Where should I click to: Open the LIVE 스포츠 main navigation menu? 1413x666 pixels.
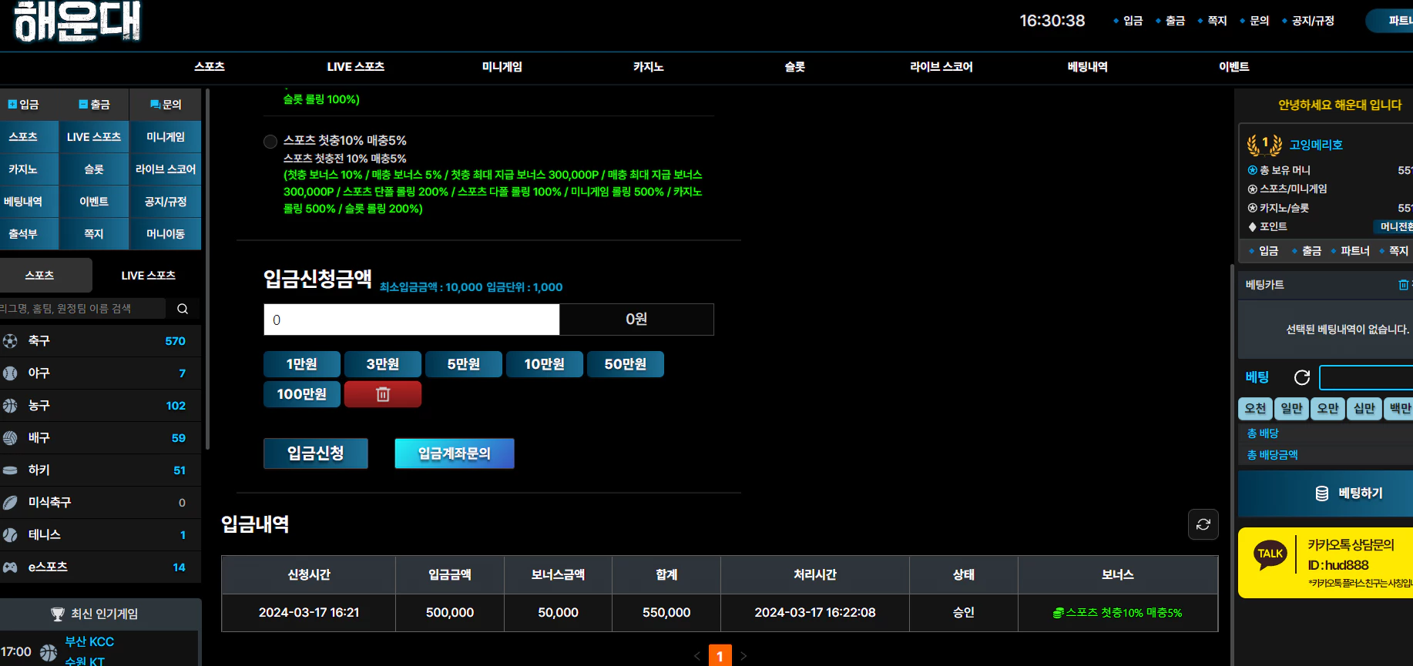[356, 67]
